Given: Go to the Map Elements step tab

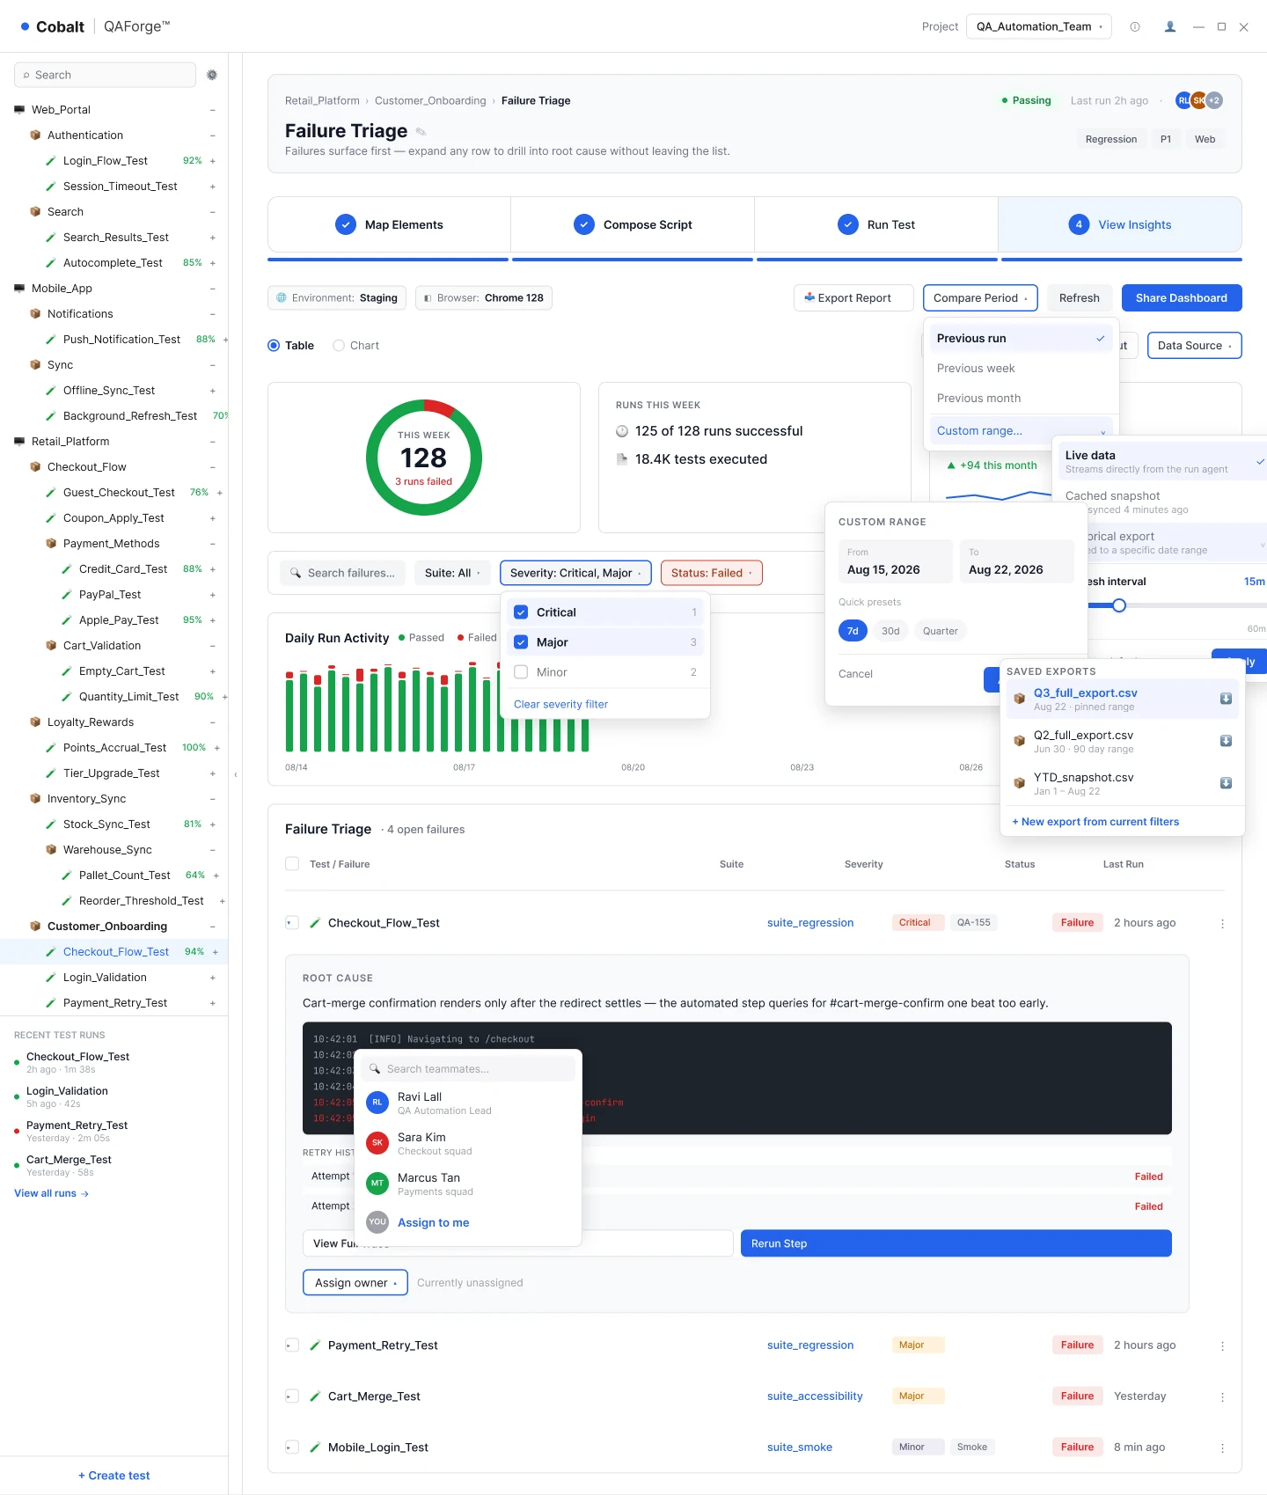Looking at the screenshot, I should click(389, 225).
